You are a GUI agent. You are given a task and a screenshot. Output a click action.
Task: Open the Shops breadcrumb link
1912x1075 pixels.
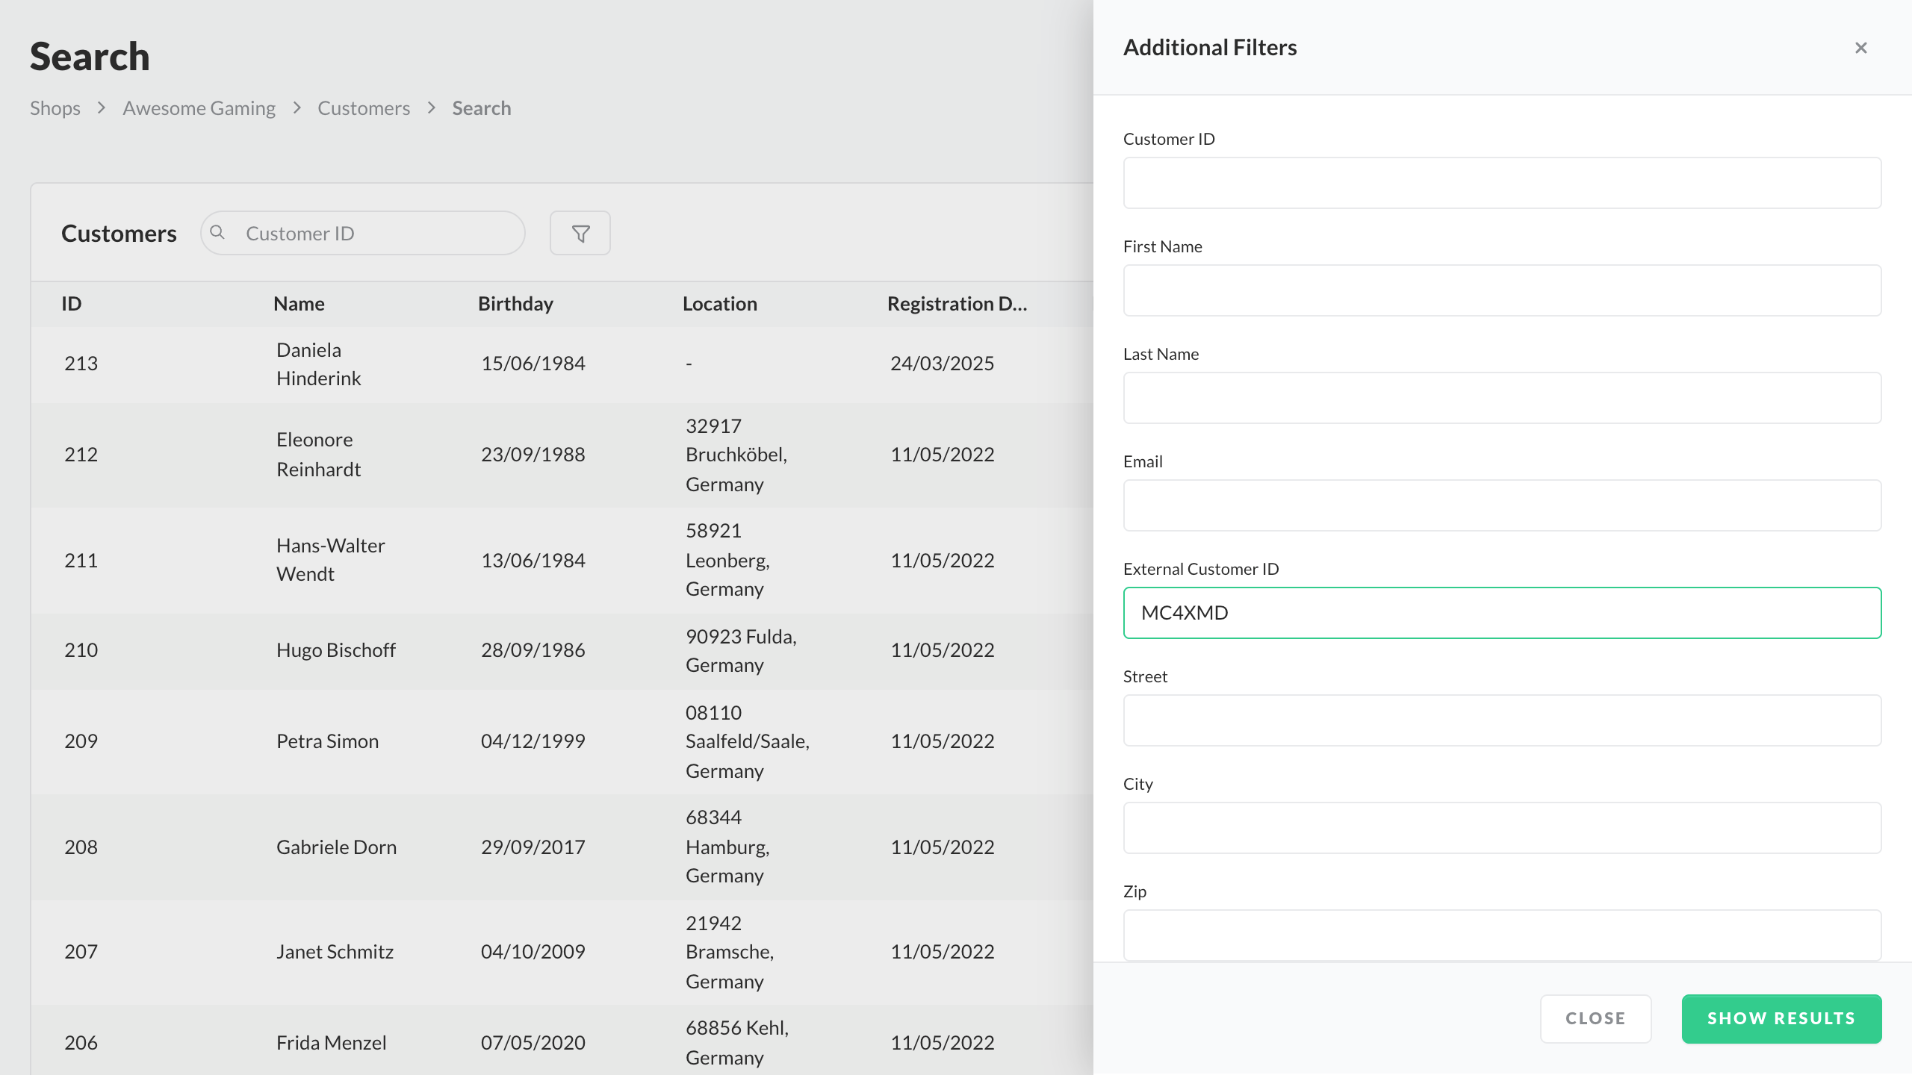point(55,108)
